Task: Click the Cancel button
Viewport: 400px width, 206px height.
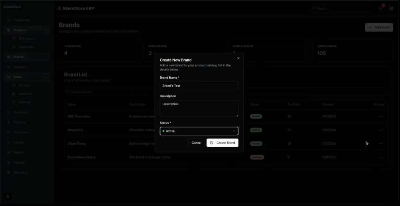Action: click(196, 143)
